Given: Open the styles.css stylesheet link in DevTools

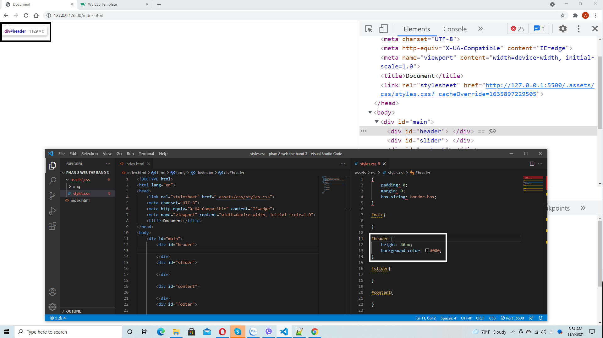Looking at the screenshot, I should (x=487, y=89).
